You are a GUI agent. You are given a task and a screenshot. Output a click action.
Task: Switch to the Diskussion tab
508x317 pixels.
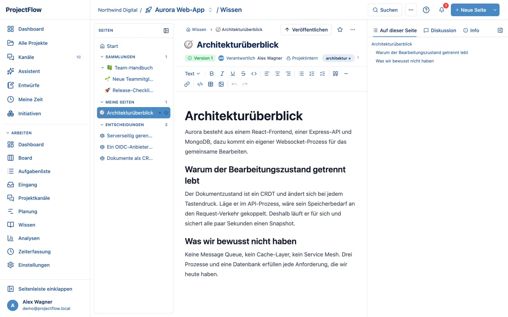point(440,30)
